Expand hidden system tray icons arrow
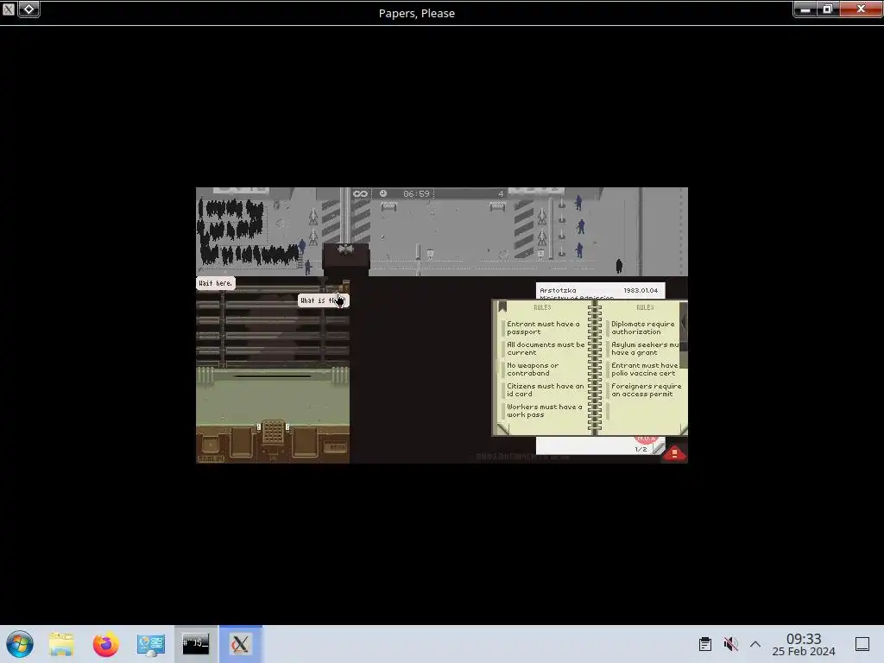This screenshot has height=663, width=884. point(755,644)
